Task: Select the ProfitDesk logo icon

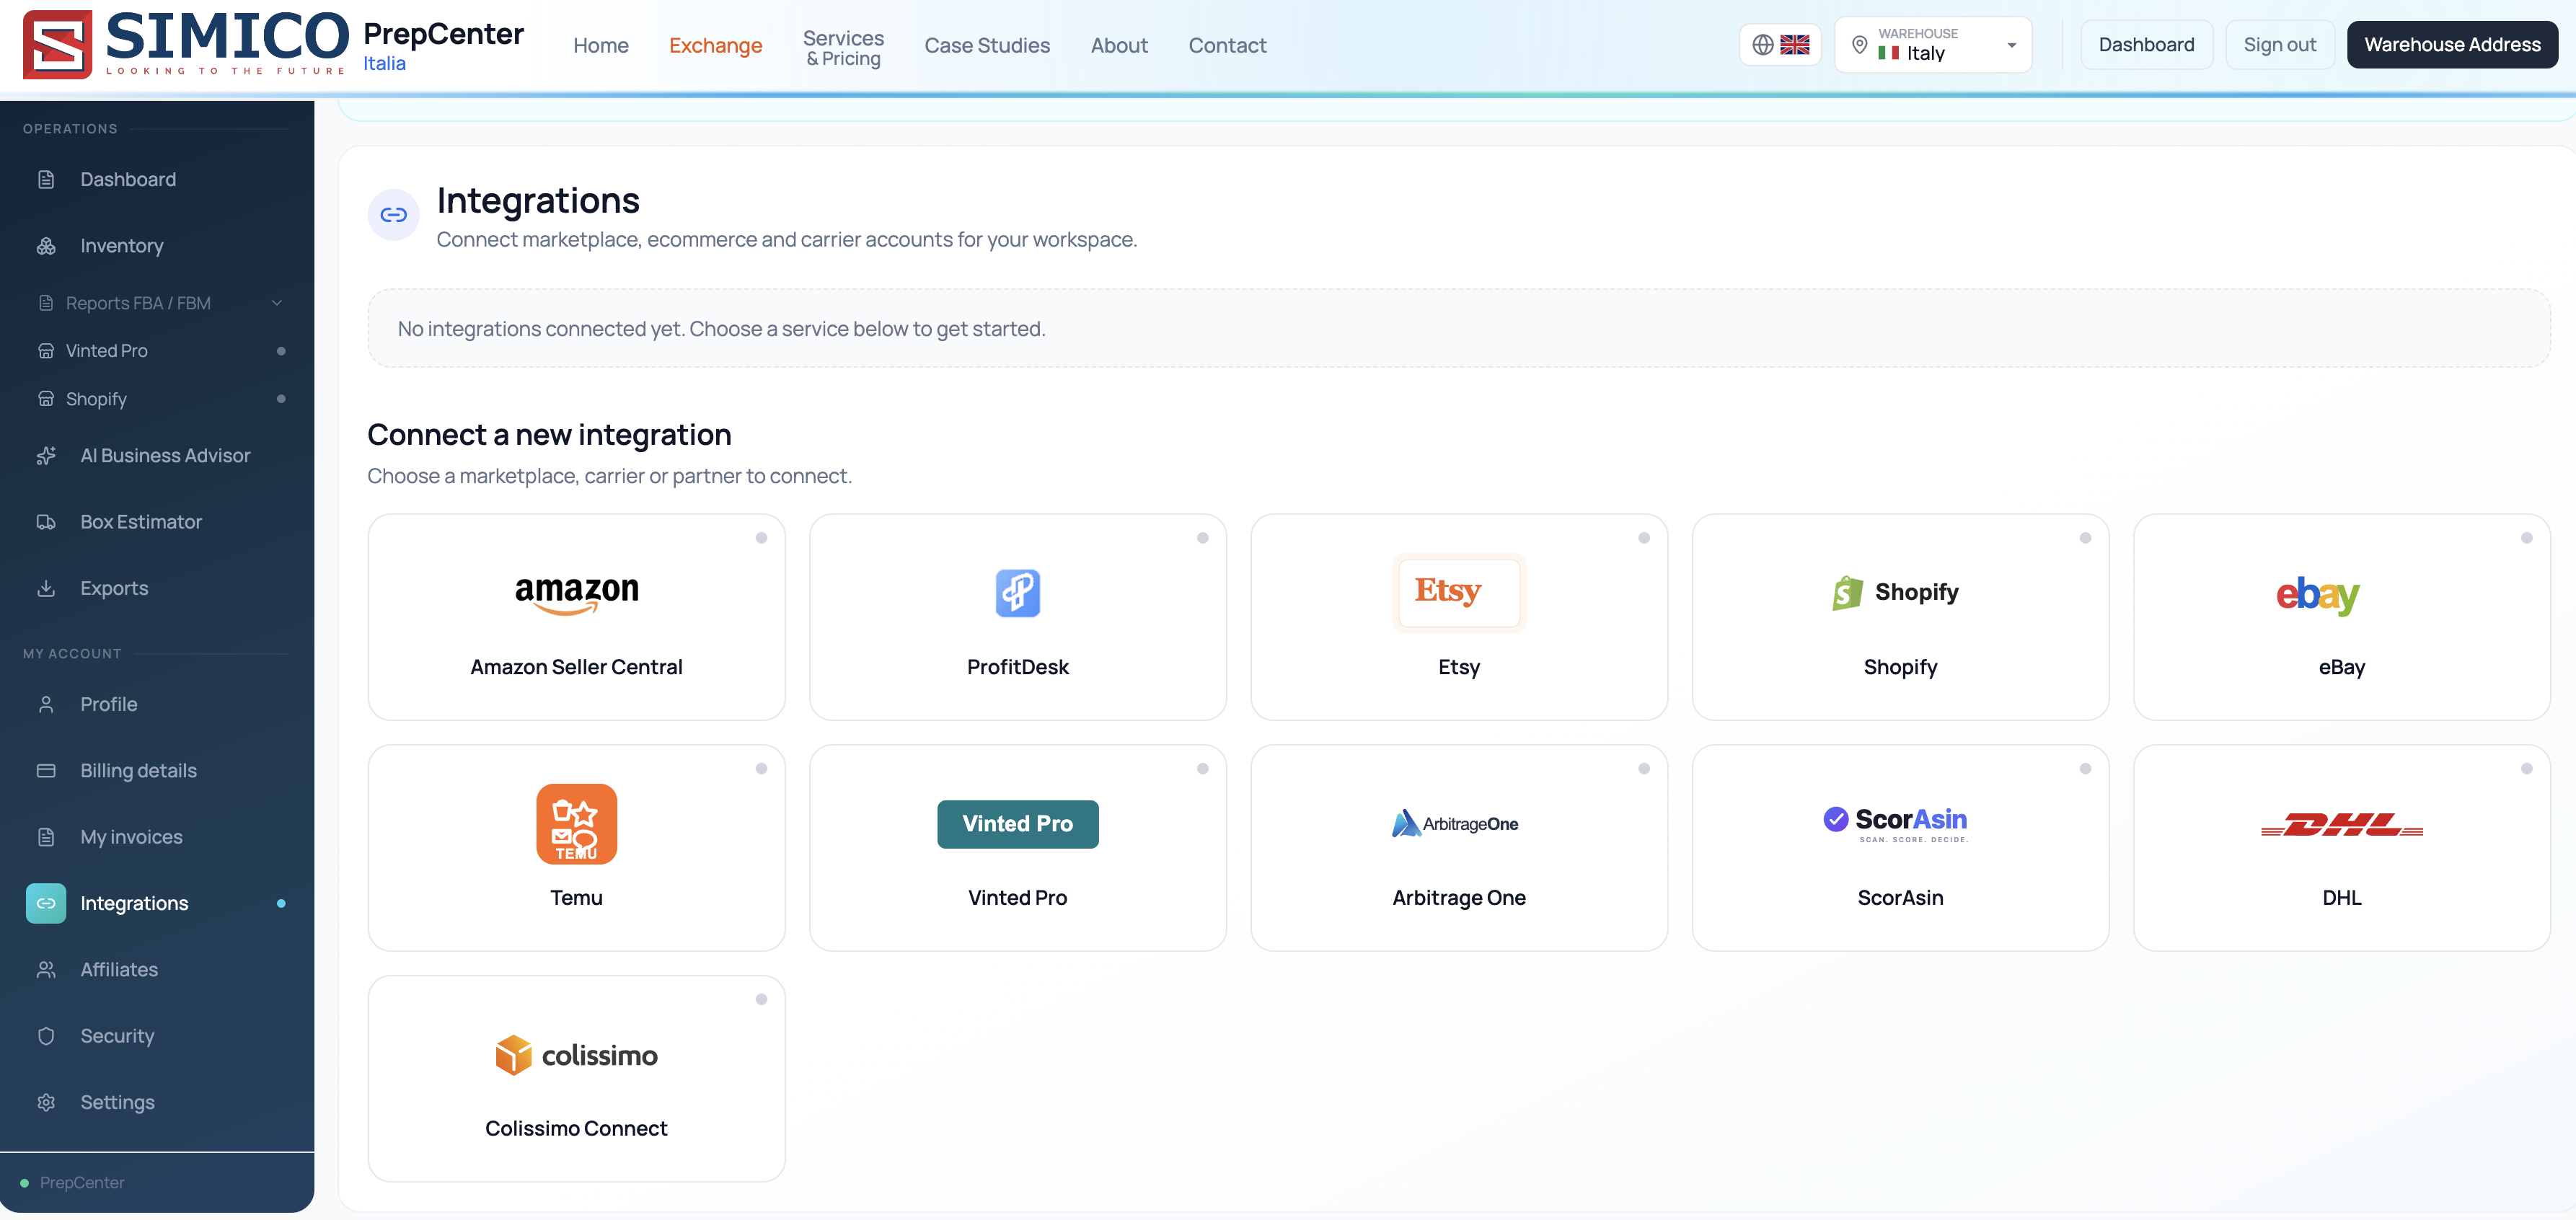Action: pos(1017,593)
